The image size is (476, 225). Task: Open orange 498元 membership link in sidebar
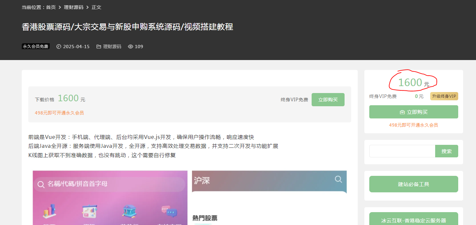coord(413,125)
